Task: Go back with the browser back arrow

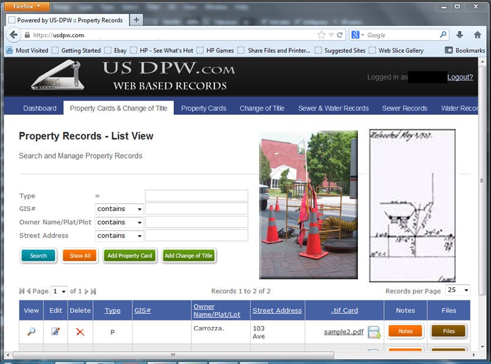Action: [14, 35]
